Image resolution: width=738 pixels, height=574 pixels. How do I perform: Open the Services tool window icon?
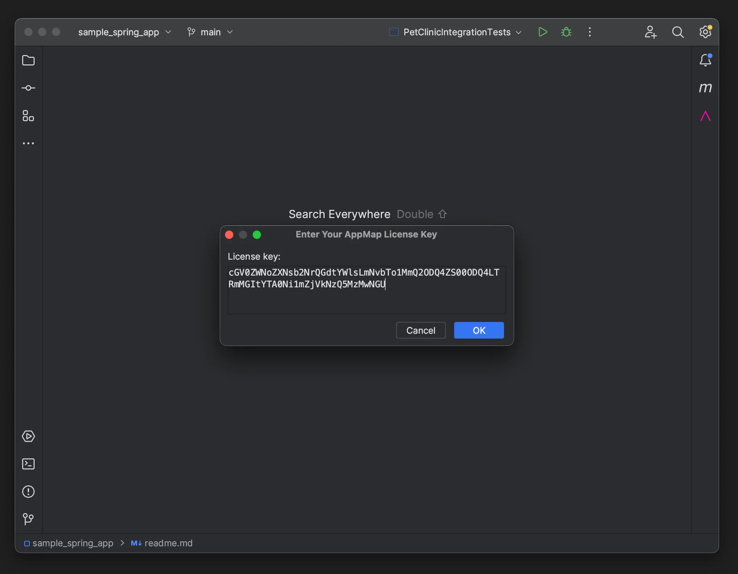click(28, 436)
